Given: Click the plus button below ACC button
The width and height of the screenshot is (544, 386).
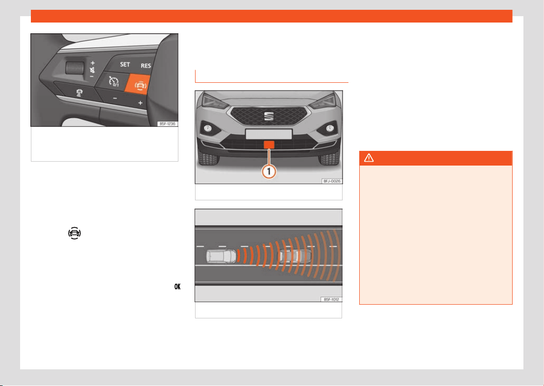Looking at the screenshot, I should pos(140,103).
